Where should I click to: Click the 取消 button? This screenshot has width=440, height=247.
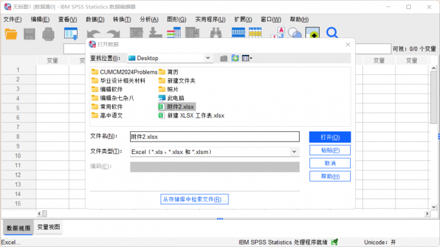[x=330, y=163]
